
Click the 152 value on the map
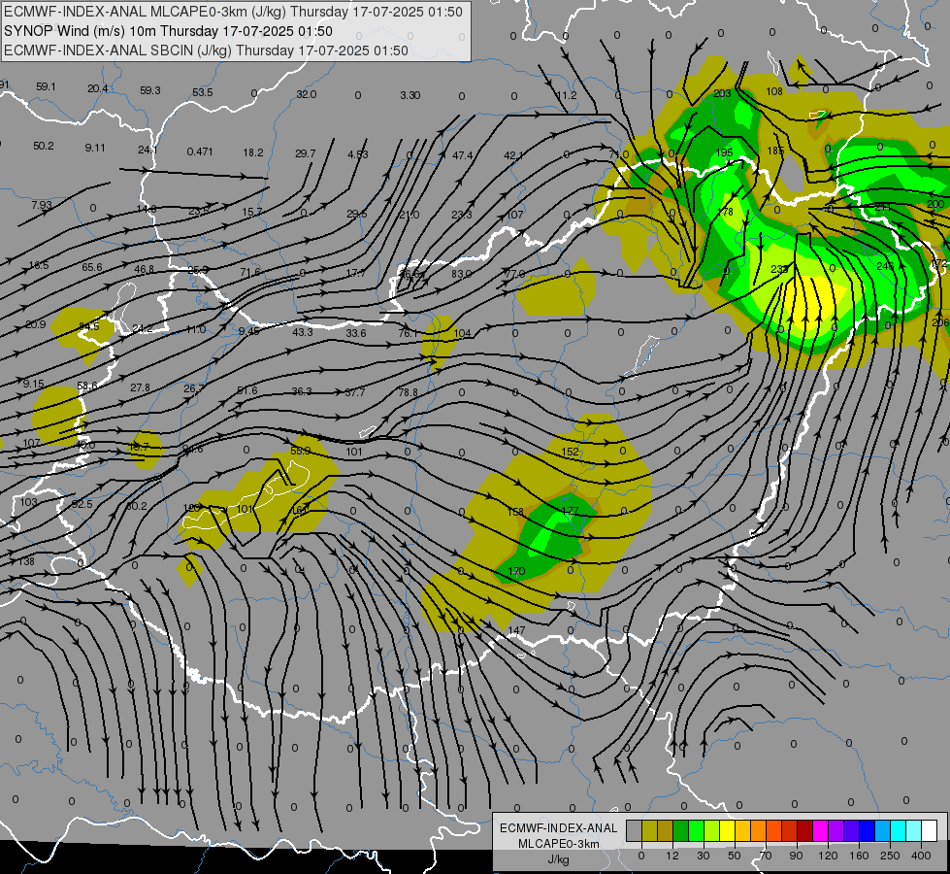[x=571, y=452]
